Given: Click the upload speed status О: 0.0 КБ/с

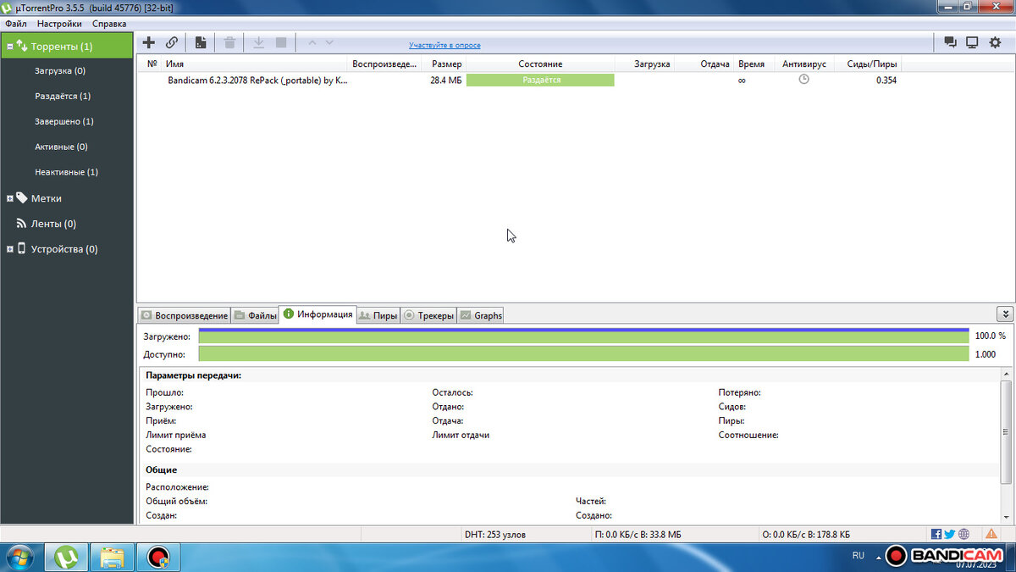Looking at the screenshot, I should pos(806,535).
